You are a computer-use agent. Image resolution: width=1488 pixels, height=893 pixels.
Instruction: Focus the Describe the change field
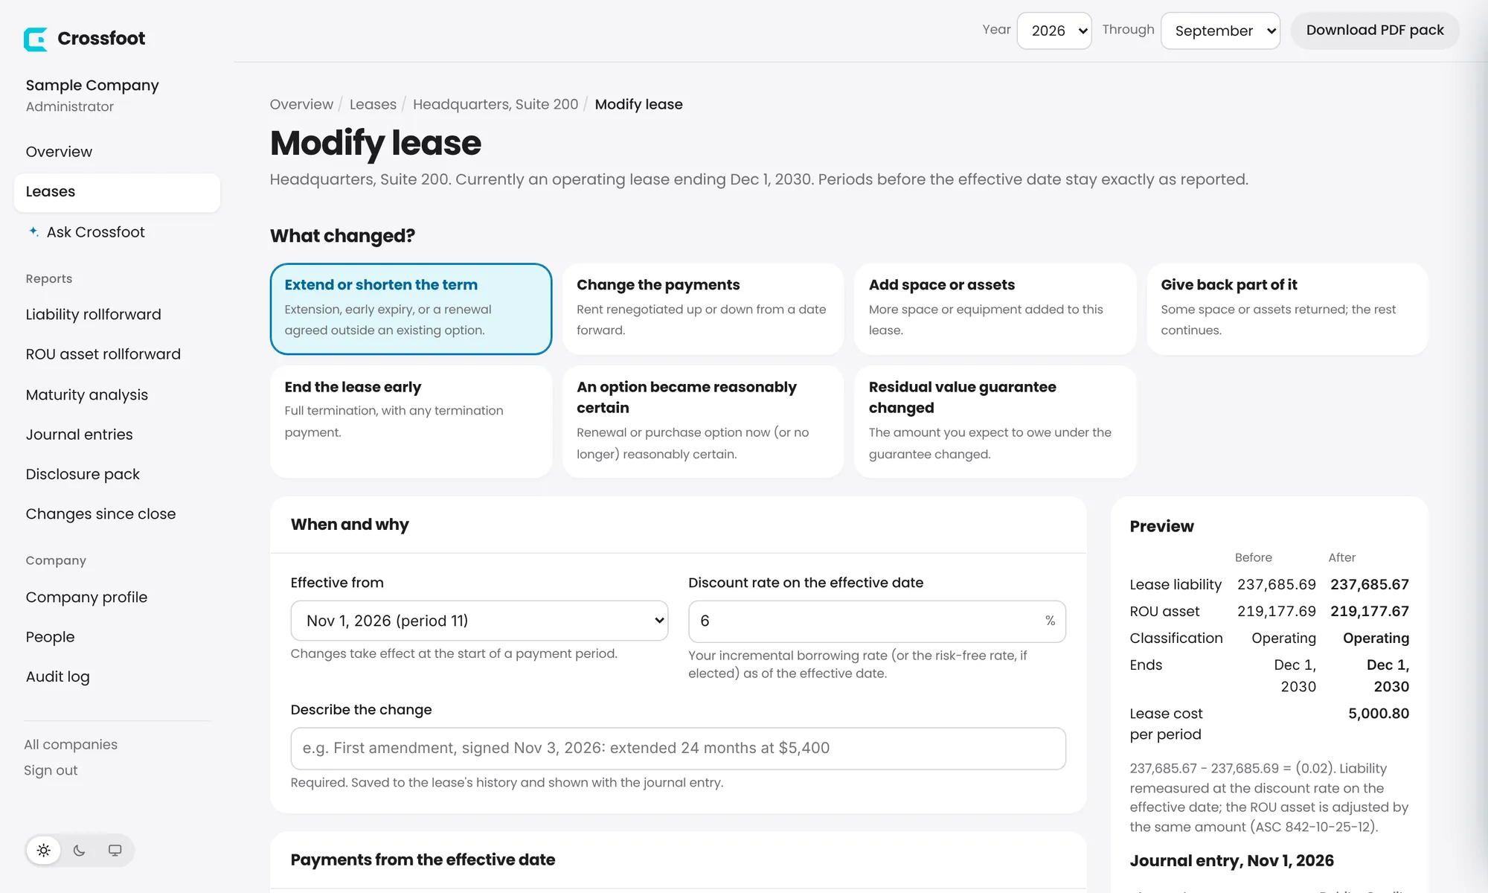coord(678,749)
